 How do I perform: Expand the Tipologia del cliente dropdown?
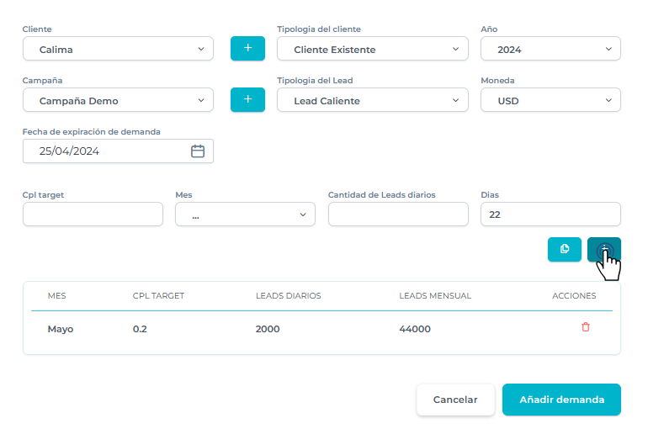click(x=372, y=49)
